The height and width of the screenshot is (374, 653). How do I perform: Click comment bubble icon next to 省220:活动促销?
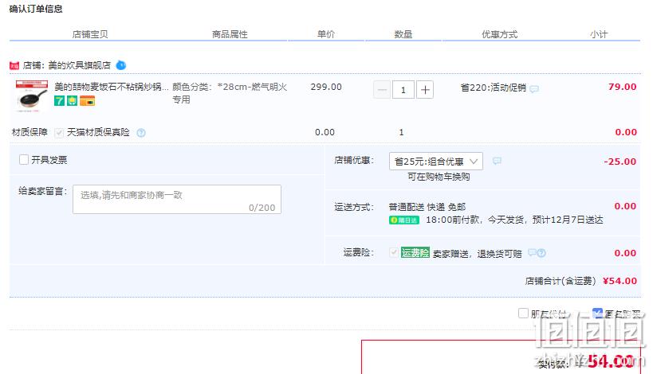click(x=534, y=89)
